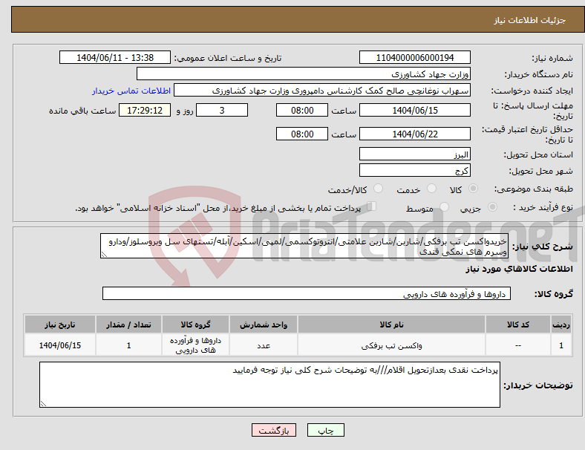Toggle the Islamic treasury payment checkbox
The height and width of the screenshot is (450, 585).
coord(372,206)
